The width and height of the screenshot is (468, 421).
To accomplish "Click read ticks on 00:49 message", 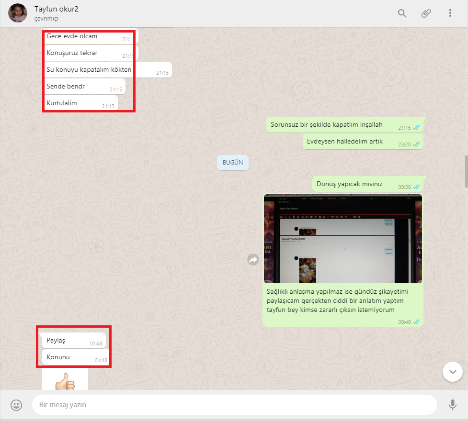I will click(416, 321).
